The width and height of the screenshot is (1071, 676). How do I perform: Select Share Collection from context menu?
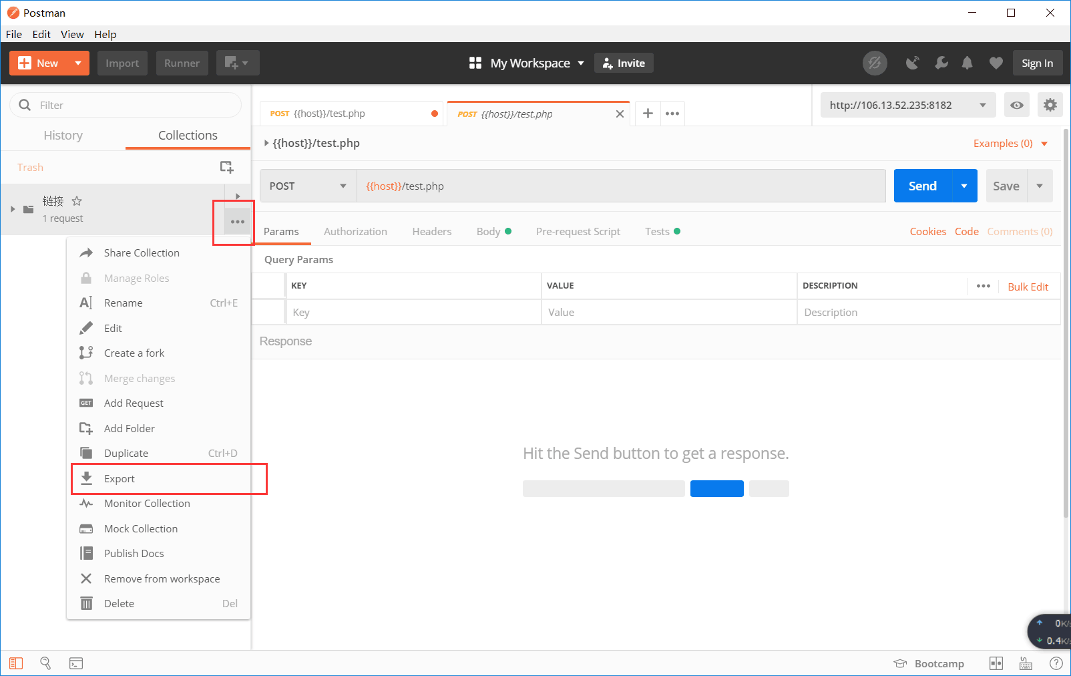[158, 252]
